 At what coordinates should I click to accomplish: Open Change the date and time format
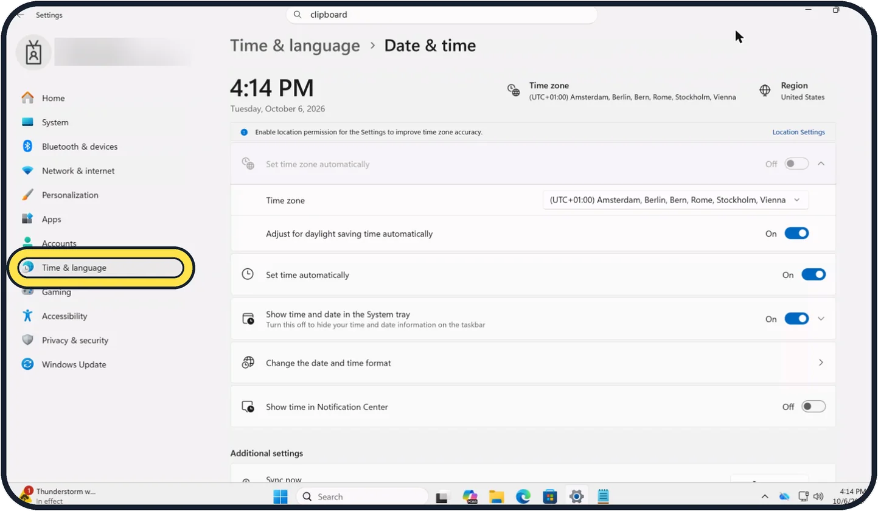(x=533, y=363)
